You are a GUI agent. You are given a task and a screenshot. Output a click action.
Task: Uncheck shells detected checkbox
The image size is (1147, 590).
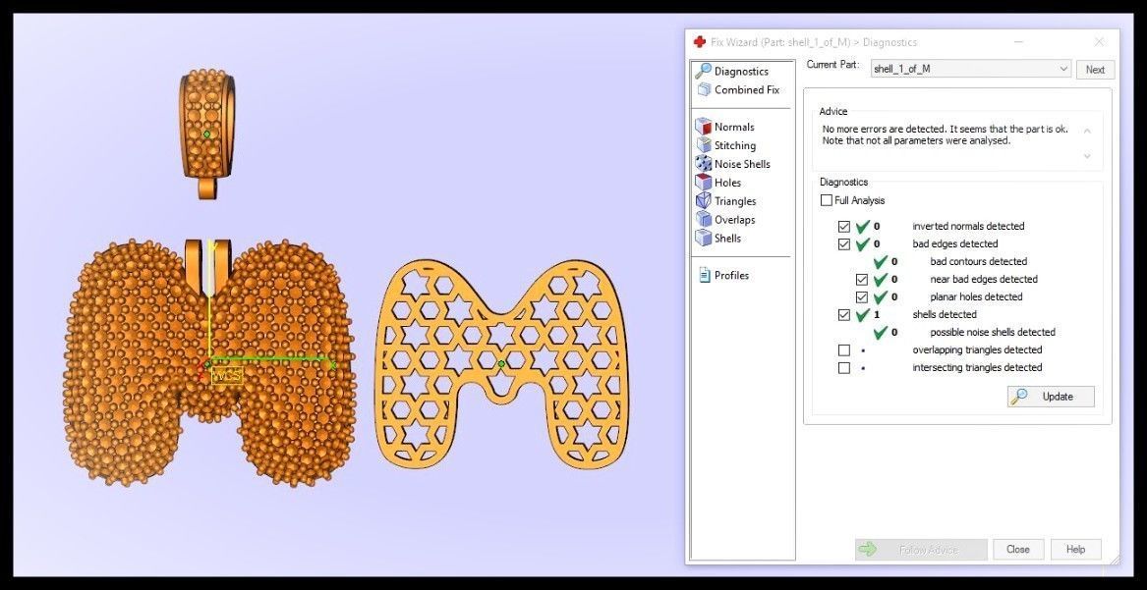click(844, 315)
